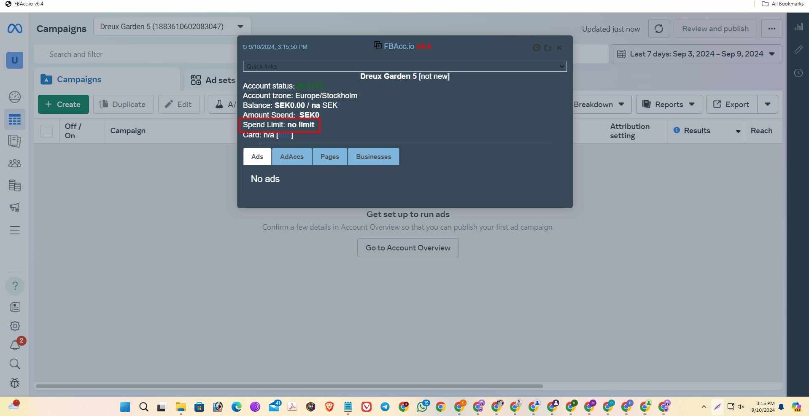Open the Ads Reporting documents icon
Image resolution: width=809 pixels, height=416 pixels.
[15, 141]
